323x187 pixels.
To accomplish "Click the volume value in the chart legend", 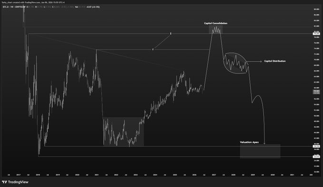I will pos(82,7).
